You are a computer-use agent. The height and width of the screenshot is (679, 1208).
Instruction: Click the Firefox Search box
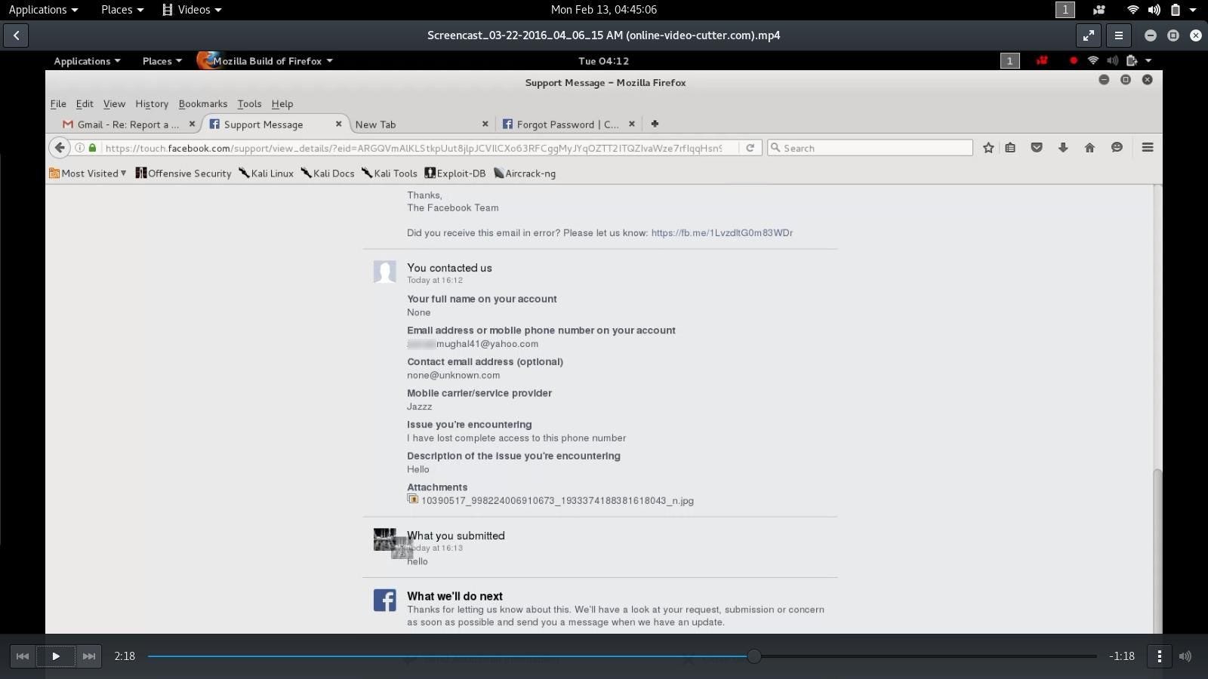pyautogui.click(x=870, y=148)
